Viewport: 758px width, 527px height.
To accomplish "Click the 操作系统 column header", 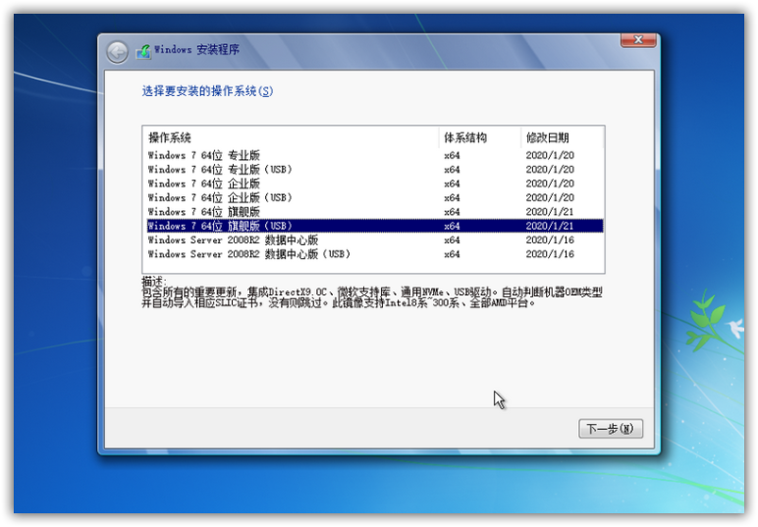I will point(292,137).
